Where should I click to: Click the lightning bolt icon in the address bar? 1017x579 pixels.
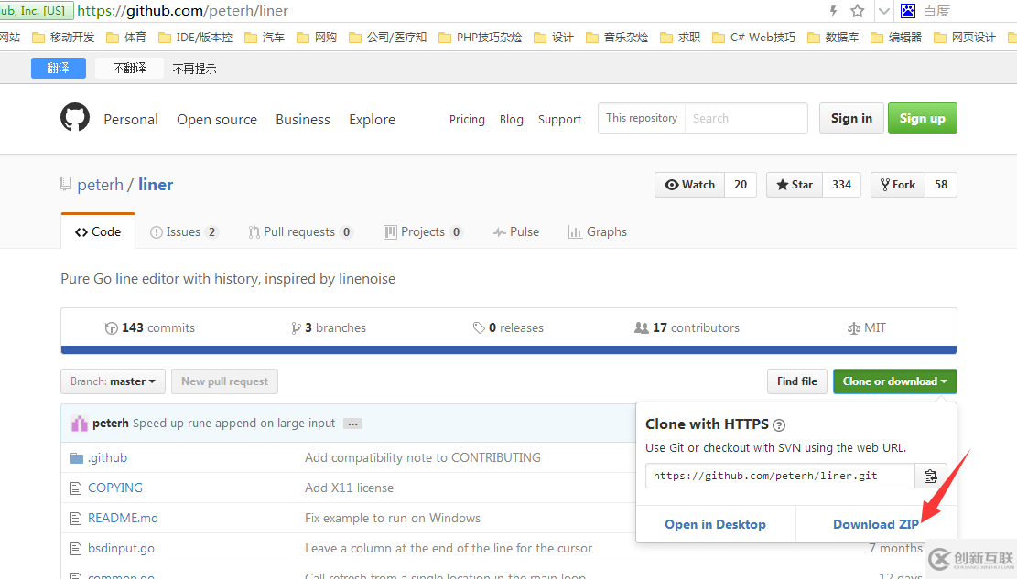[x=833, y=11]
